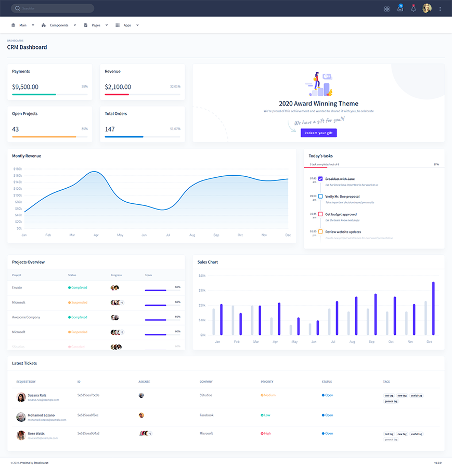452x468 pixels.
Task: Click the Redeem your gift button
Action: 318,133
